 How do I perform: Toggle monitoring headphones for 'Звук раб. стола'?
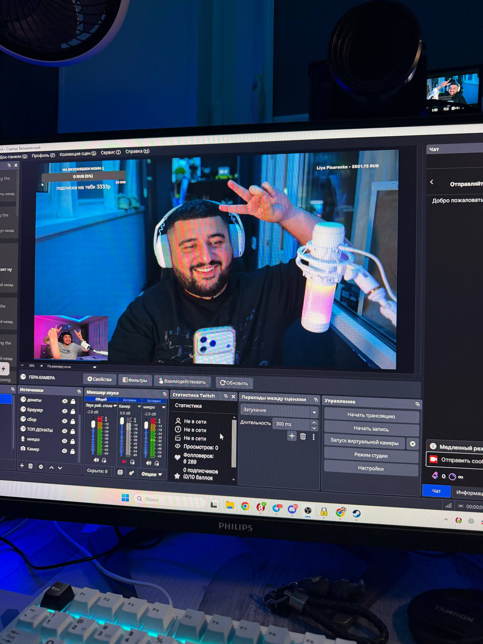(104, 460)
